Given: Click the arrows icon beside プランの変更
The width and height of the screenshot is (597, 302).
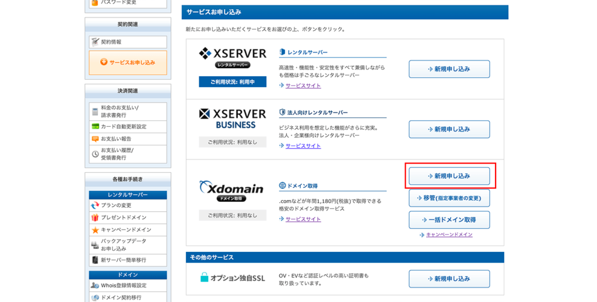Looking at the screenshot, I should [95, 205].
